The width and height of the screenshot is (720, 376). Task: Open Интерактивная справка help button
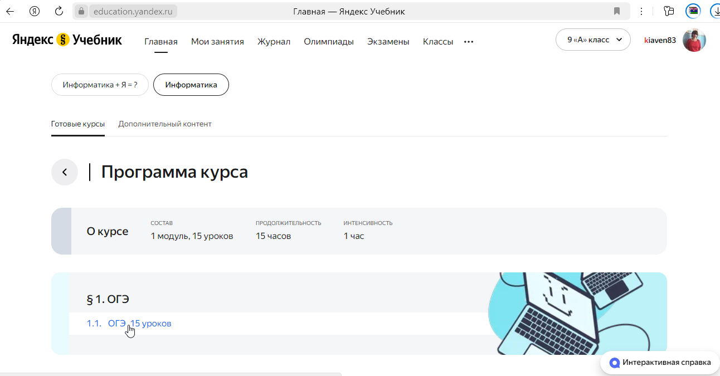660,363
